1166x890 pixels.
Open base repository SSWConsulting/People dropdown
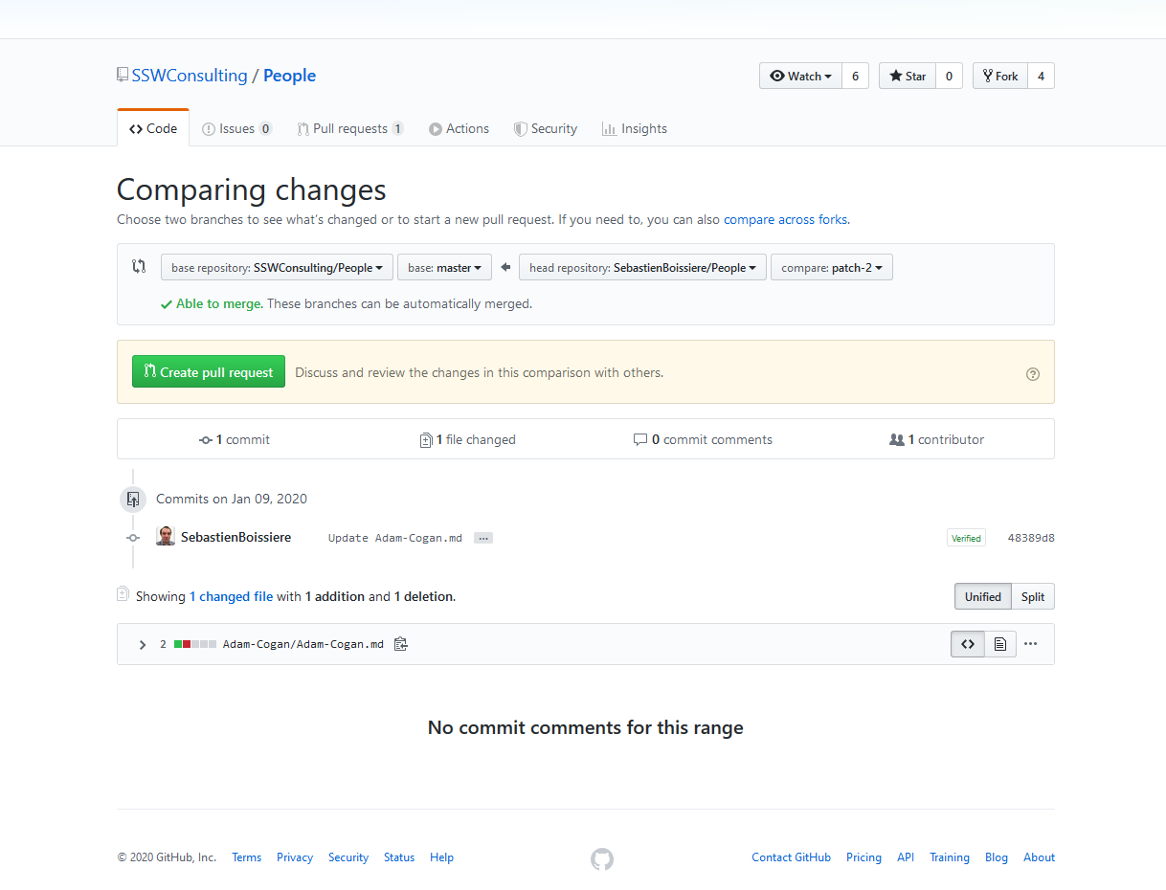277,267
